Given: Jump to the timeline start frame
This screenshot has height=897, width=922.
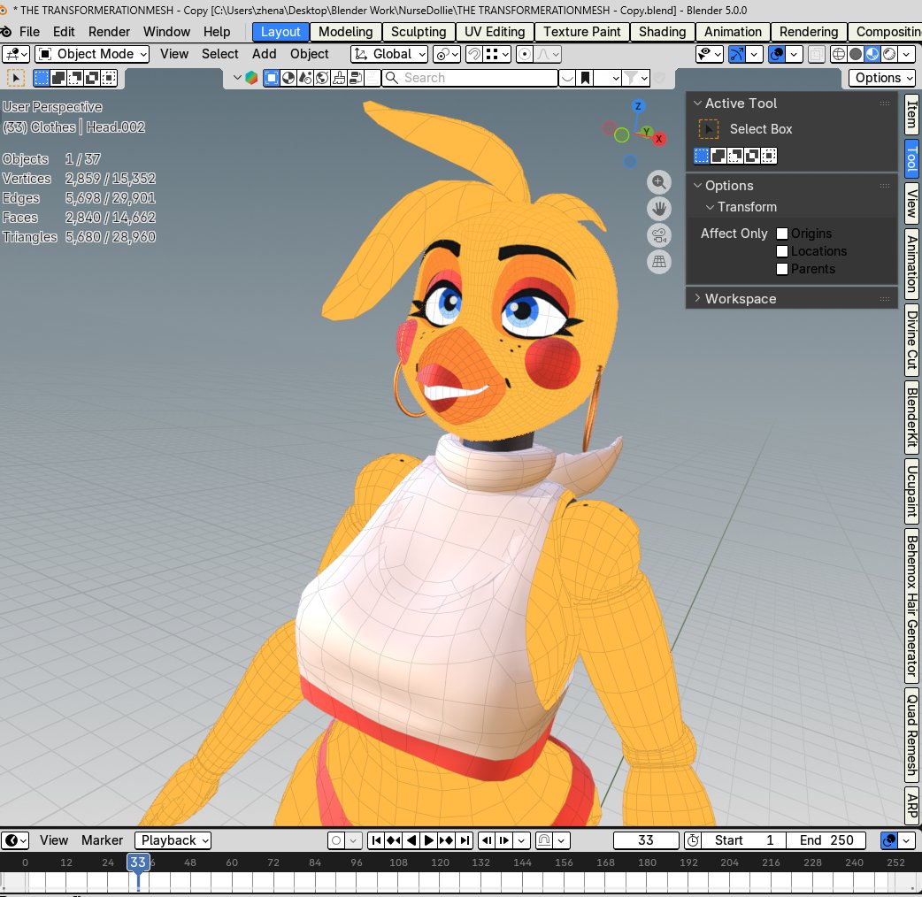Looking at the screenshot, I should pyautogui.click(x=376, y=840).
